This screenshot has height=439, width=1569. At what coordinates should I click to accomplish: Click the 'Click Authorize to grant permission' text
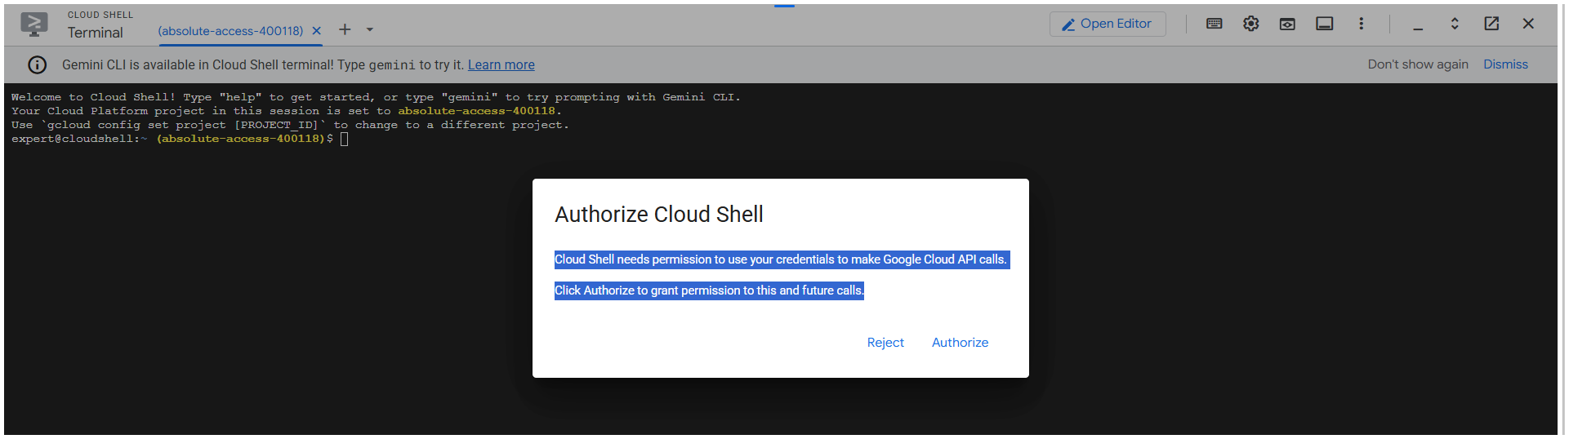(x=709, y=290)
